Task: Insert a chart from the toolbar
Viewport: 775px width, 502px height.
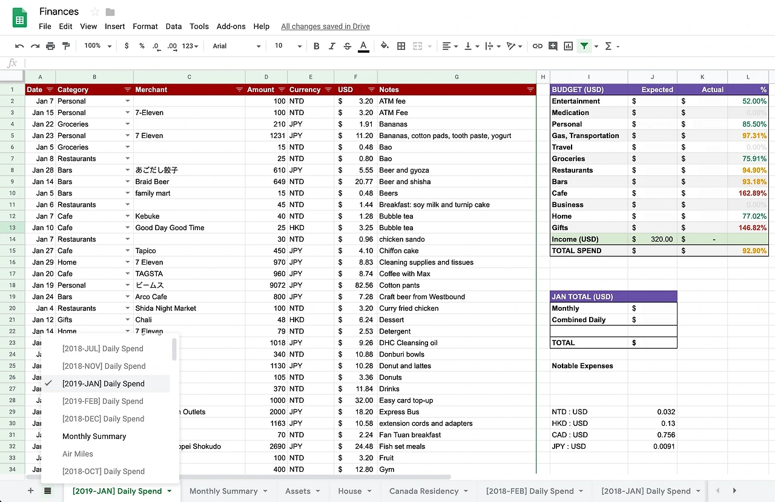Action: [569, 46]
